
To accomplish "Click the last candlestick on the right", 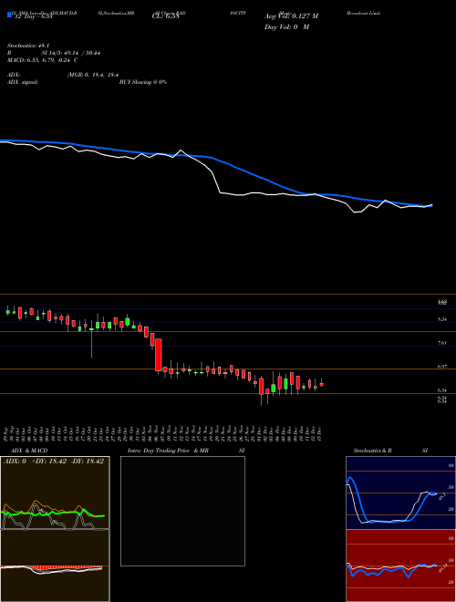I will (321, 383).
